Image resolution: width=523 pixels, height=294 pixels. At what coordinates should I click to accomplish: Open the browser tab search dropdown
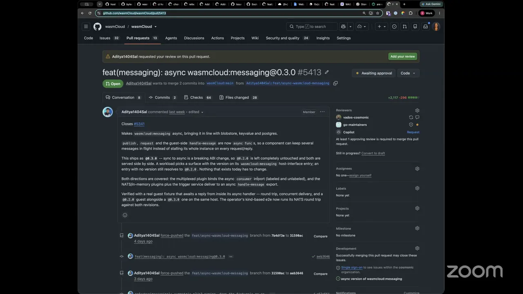(x=99, y=4)
